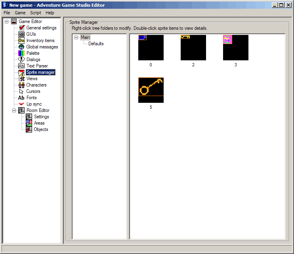Open room Objects tree entry
The image size is (294, 254).
[x=41, y=129]
